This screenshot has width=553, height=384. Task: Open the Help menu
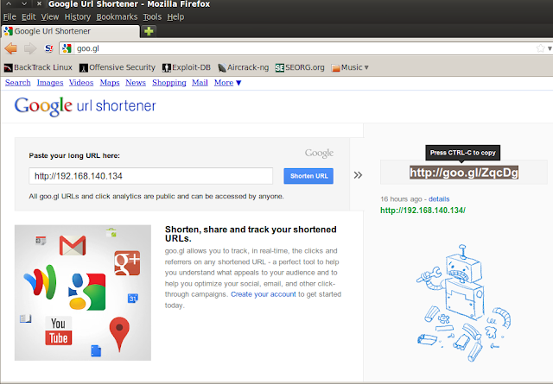tap(175, 17)
